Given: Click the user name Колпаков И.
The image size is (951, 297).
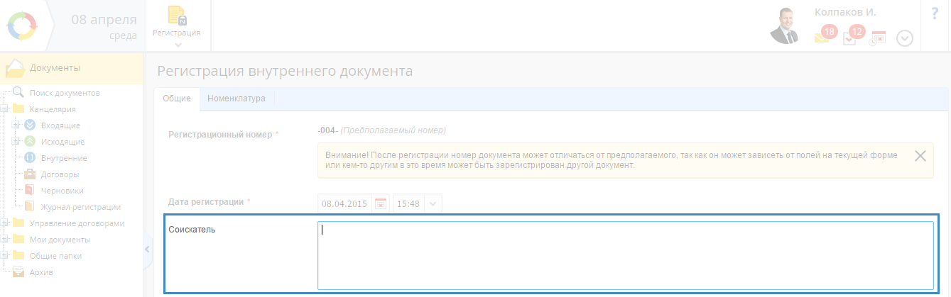Looking at the screenshot, I should pyautogui.click(x=845, y=12).
